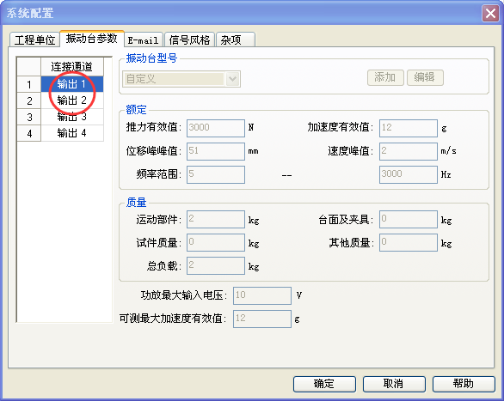Open the 杂项 tab
The width and height of the screenshot is (504, 401).
(236, 40)
